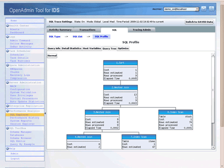
Task: Select the Query Tree sub-tab
Action: (x=109, y=48)
